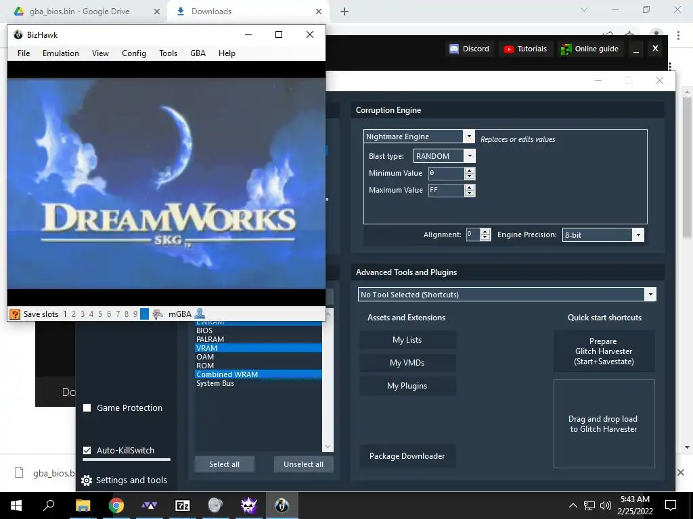
Task: Click the Minimum Value input field
Action: tap(447, 173)
